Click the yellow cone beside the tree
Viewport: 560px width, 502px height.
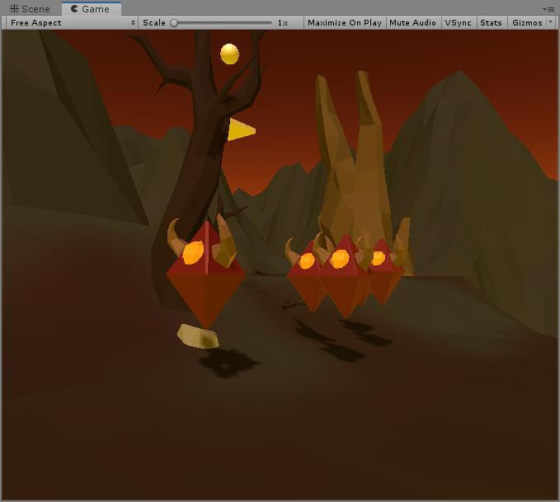tap(241, 130)
